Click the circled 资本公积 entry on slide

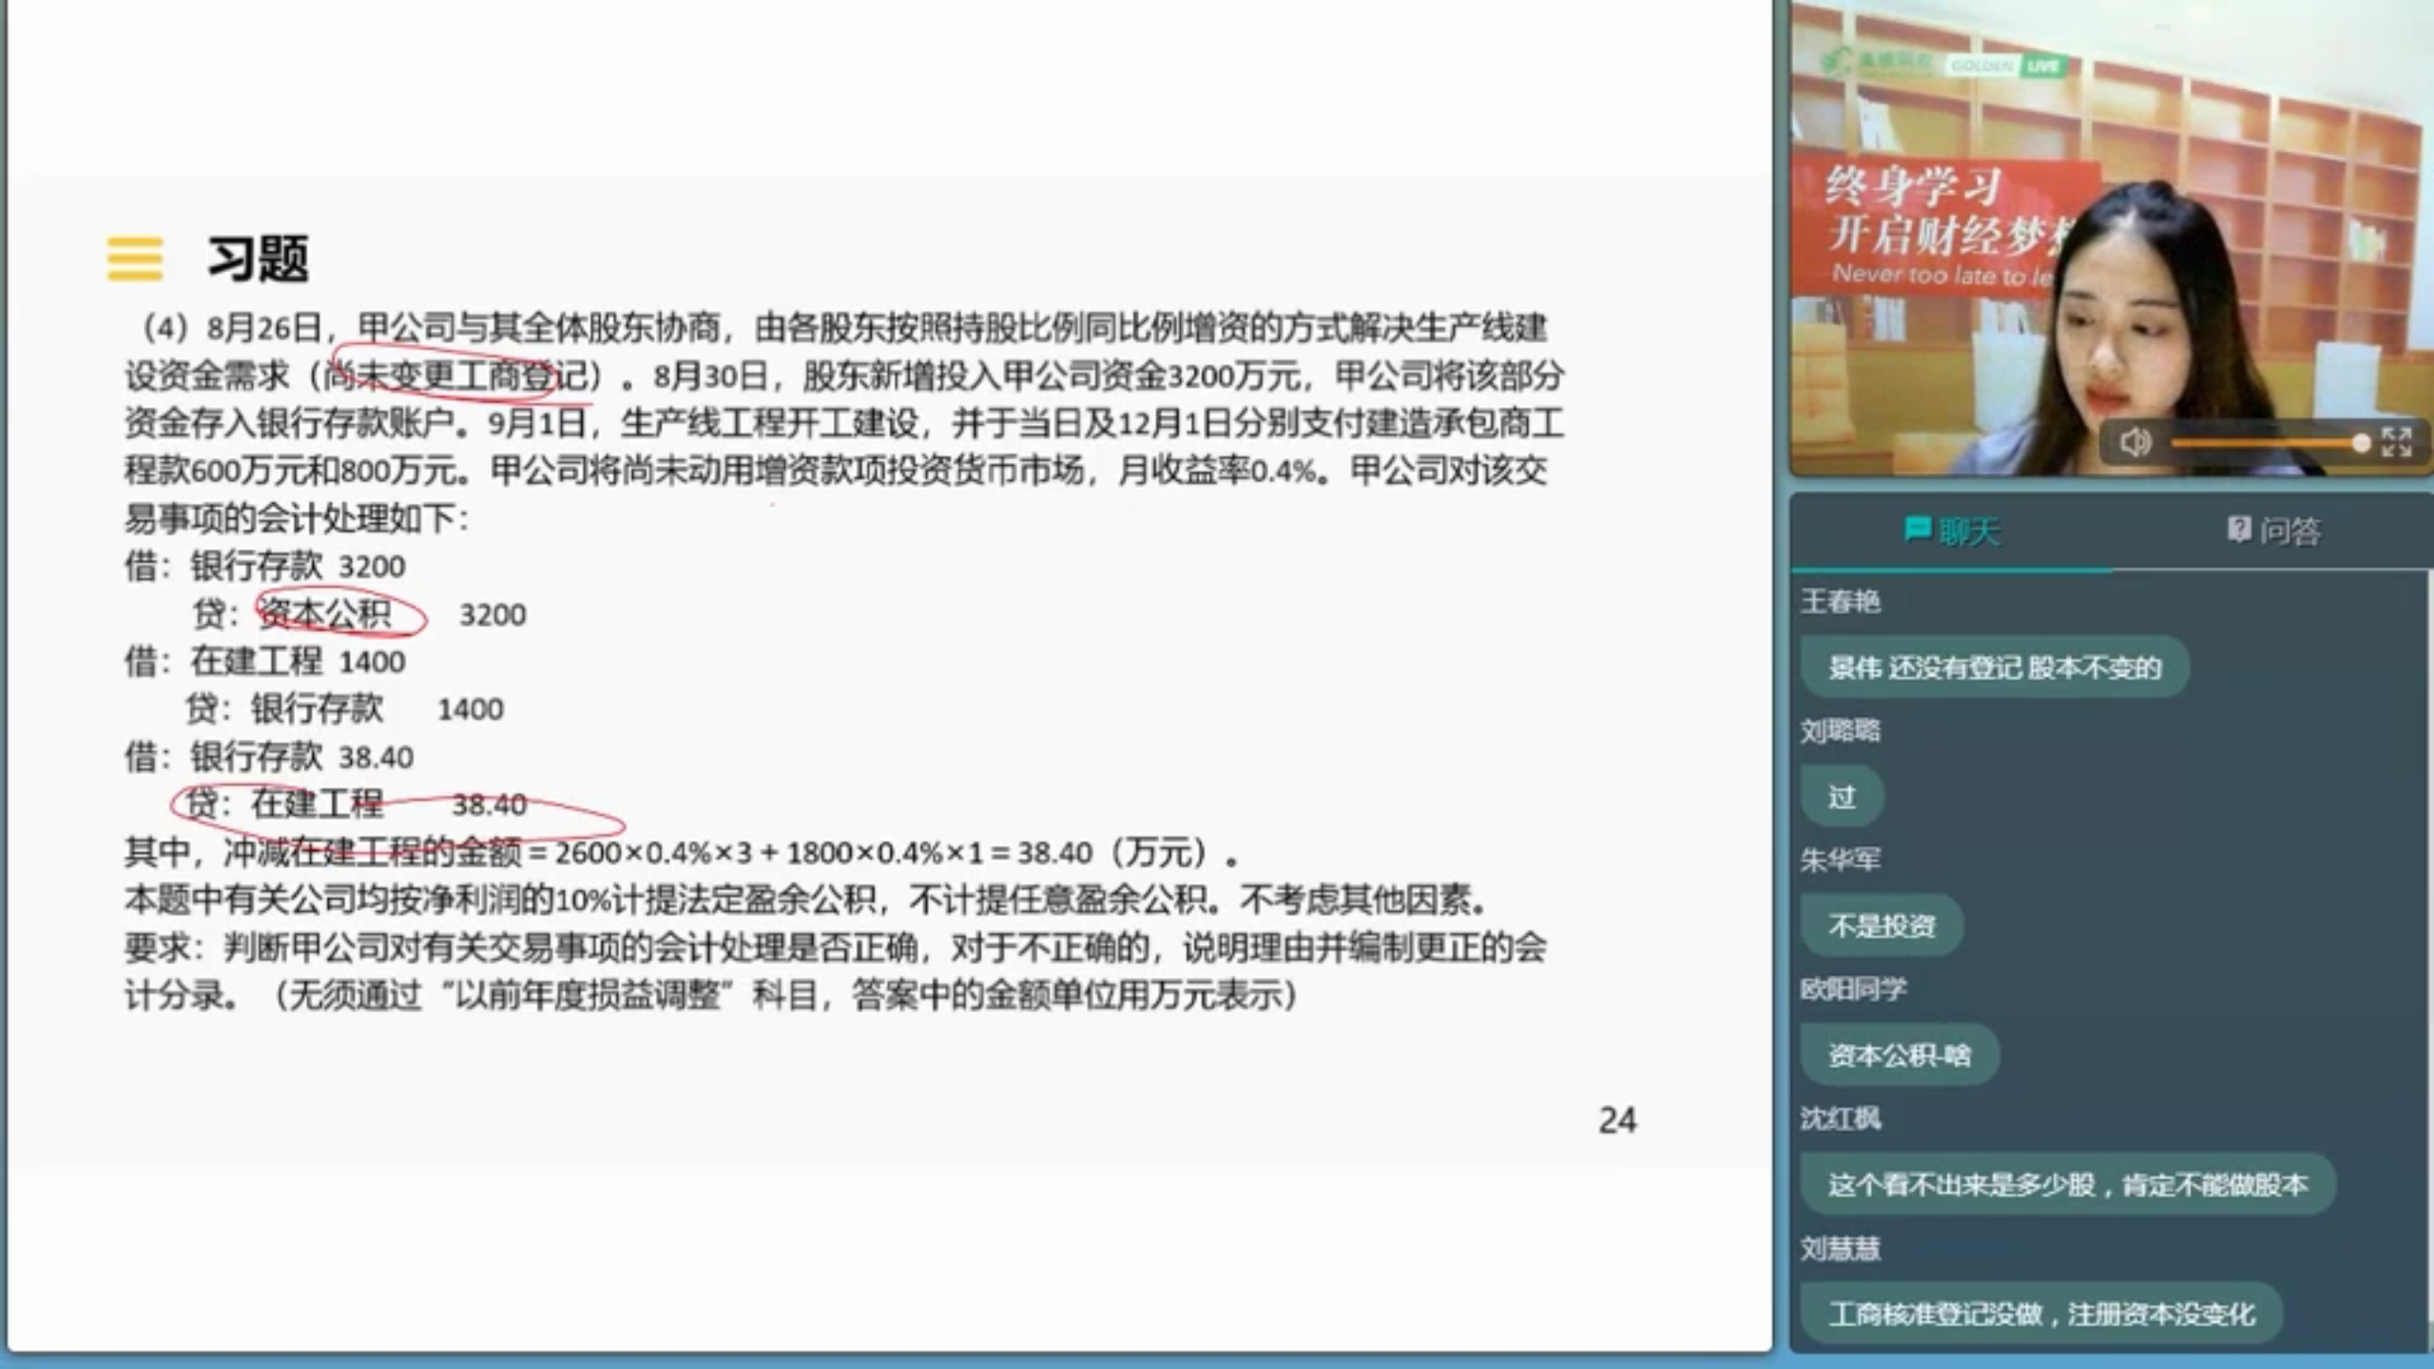pyautogui.click(x=325, y=614)
